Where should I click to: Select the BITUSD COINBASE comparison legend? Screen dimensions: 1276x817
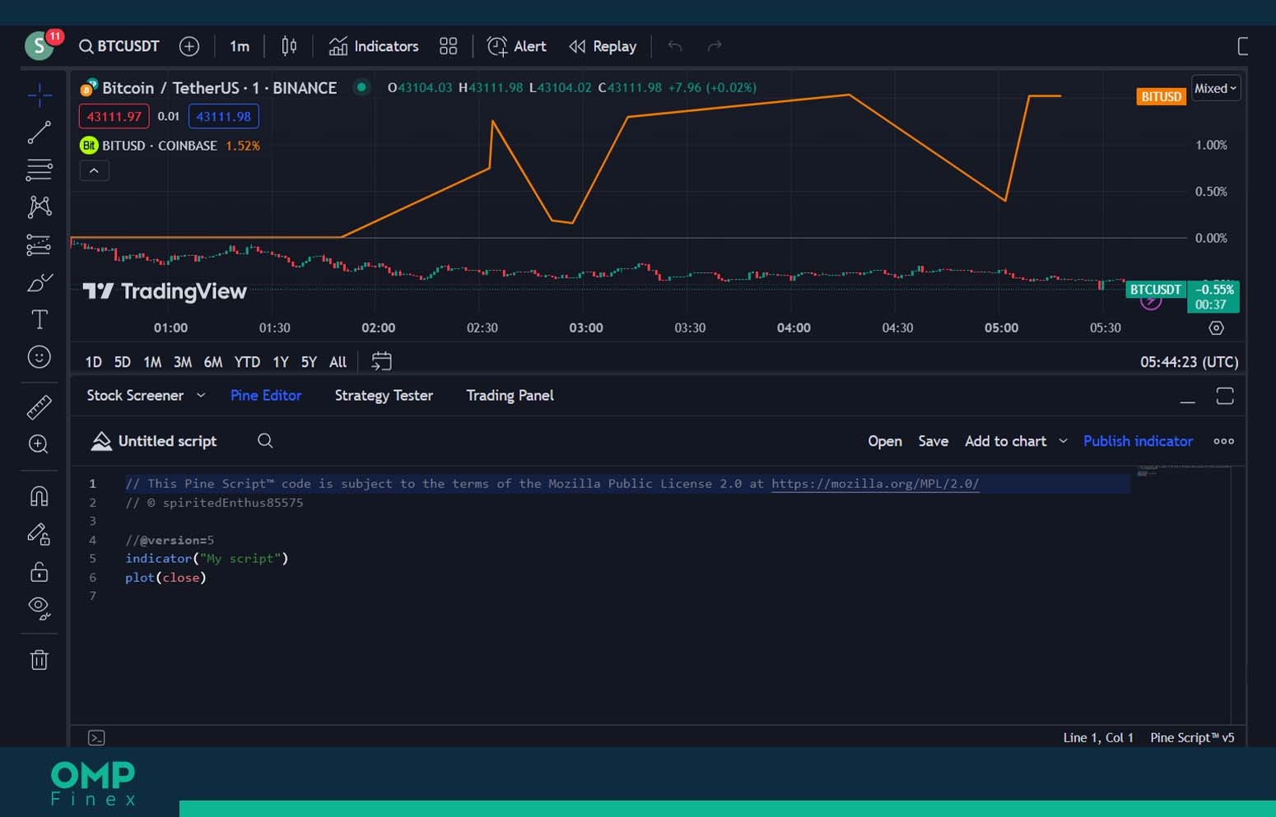pyautogui.click(x=170, y=146)
